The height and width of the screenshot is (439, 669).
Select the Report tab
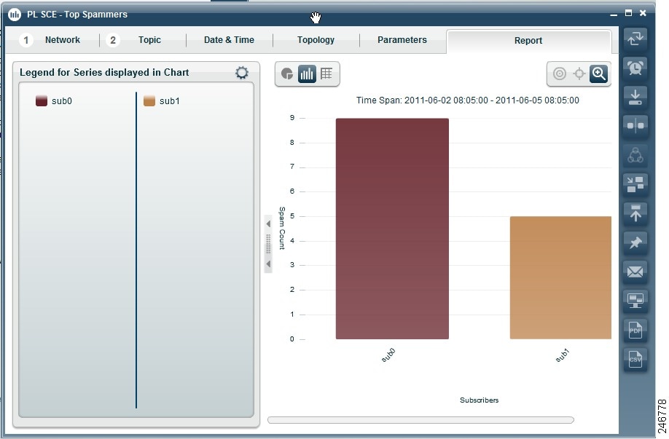528,41
